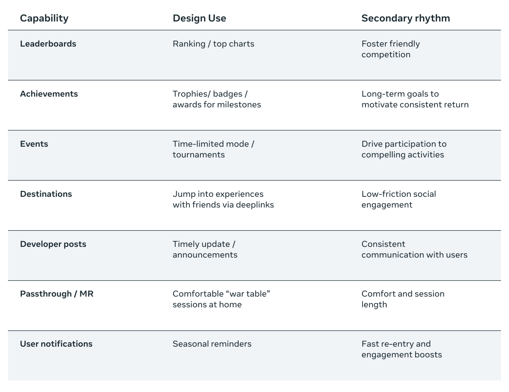Click the Seasonal reminders cell
509x392 pixels.
pos(212,344)
